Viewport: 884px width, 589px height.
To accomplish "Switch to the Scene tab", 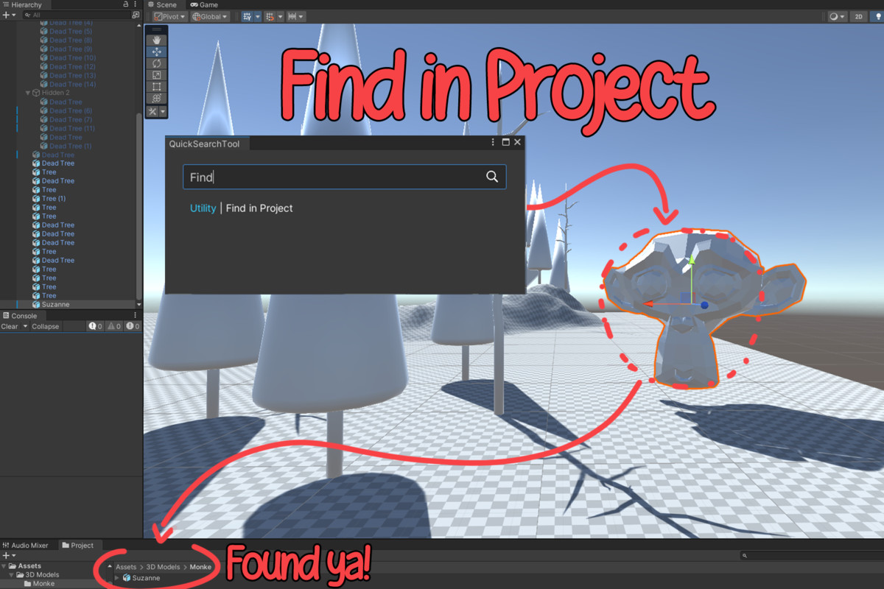I will (x=162, y=4).
